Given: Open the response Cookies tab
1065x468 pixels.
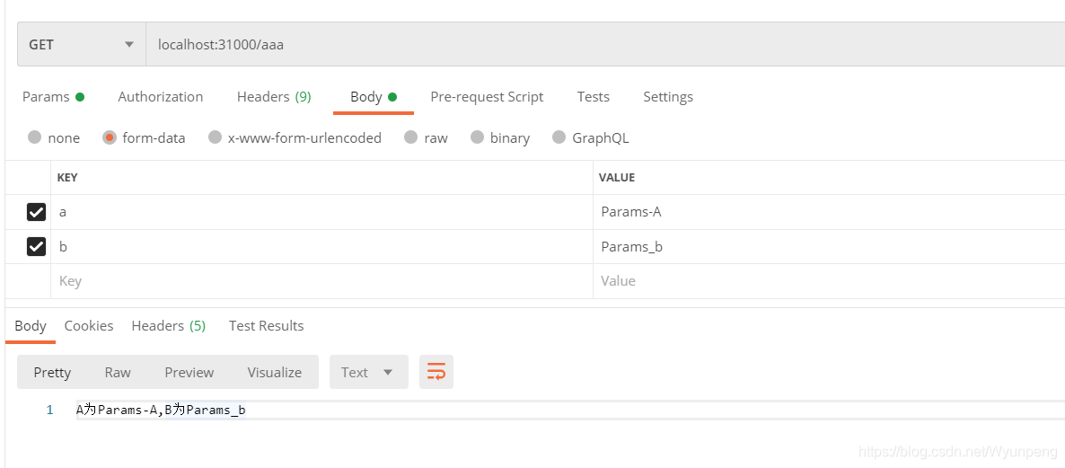Looking at the screenshot, I should click(x=89, y=326).
